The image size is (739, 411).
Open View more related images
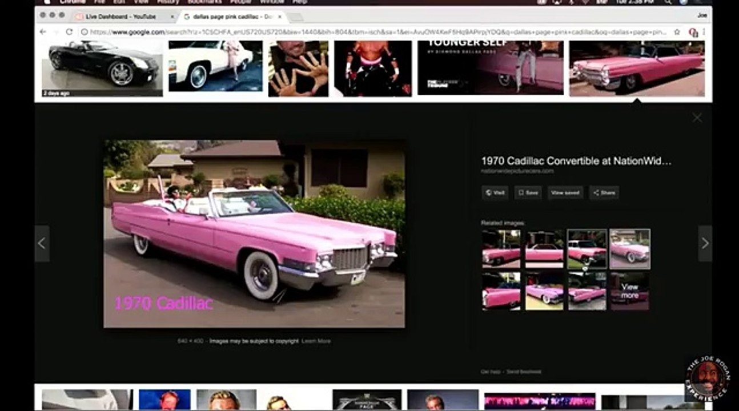pos(630,291)
